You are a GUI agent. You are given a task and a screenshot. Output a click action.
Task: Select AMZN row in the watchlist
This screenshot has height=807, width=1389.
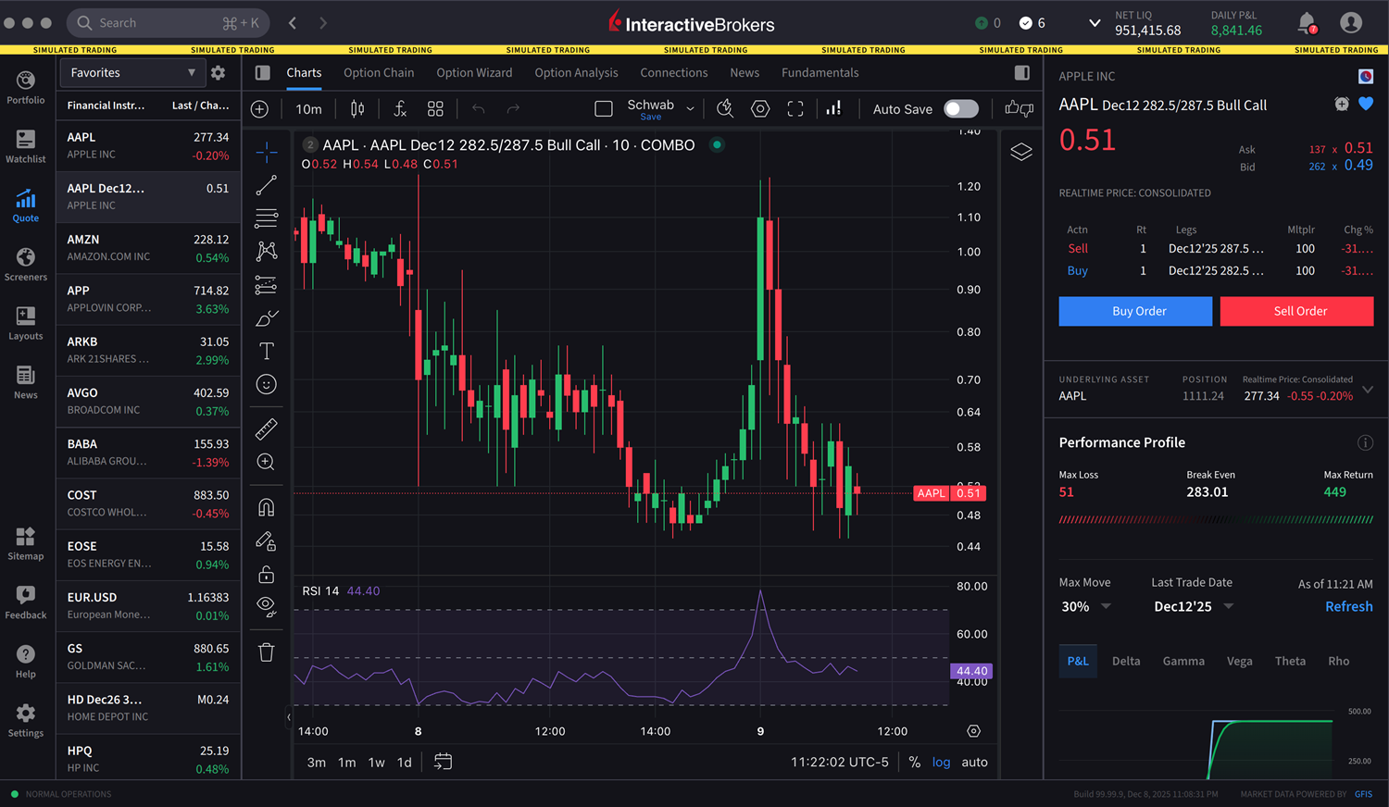coord(148,248)
